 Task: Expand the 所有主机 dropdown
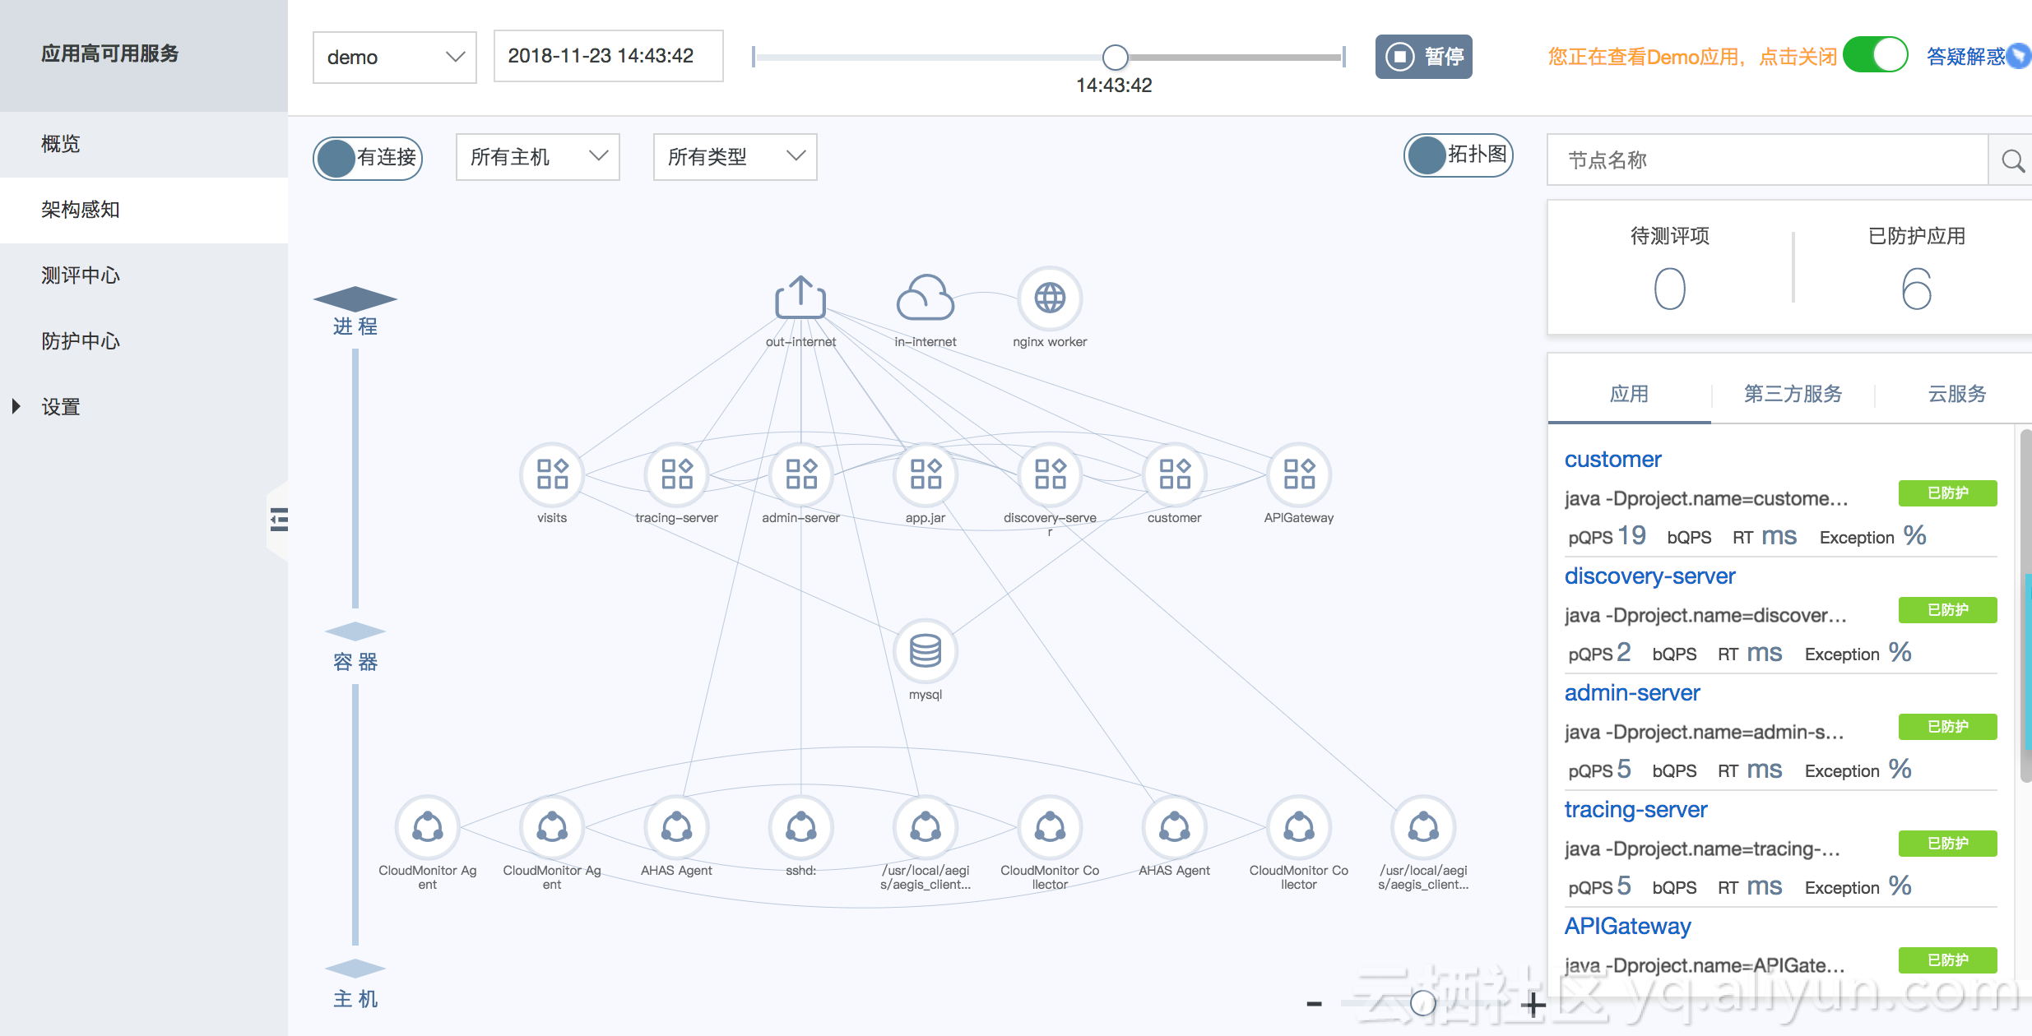[x=536, y=157]
